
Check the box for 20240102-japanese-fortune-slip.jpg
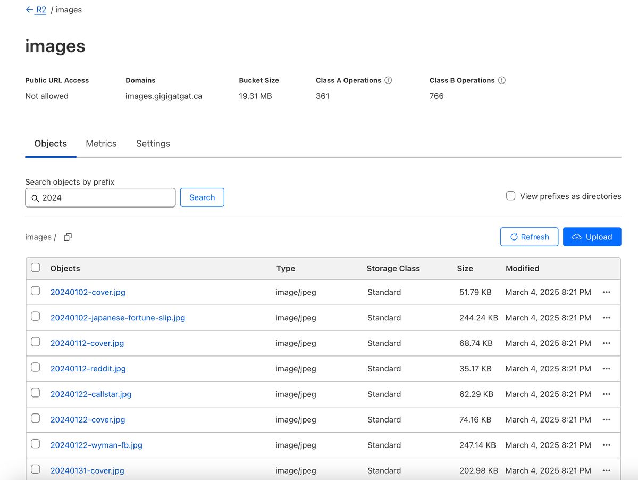pos(35,316)
